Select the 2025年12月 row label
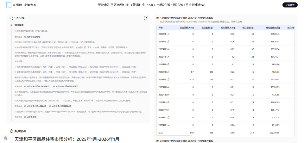Viewport: 304px width, 143px height. [x=164, y=118]
